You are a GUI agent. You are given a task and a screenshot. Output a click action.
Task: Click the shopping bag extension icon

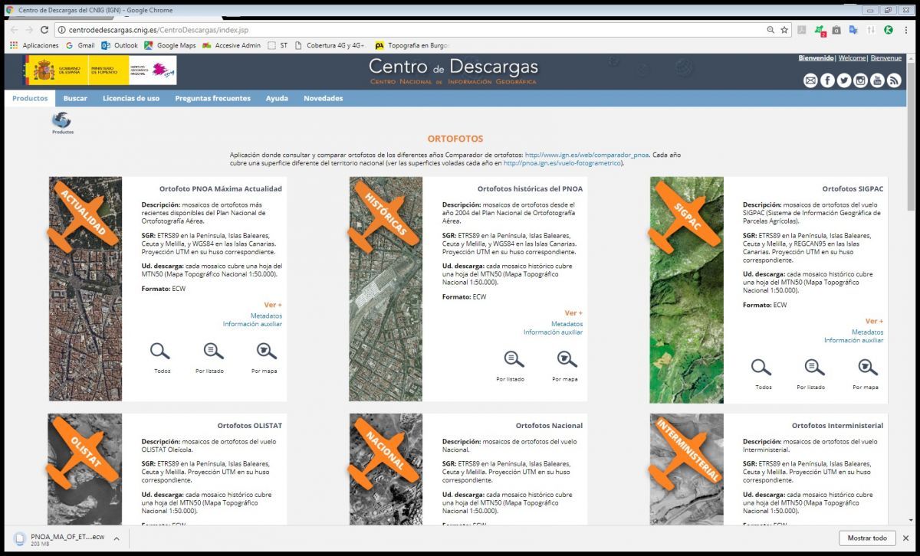point(836,30)
